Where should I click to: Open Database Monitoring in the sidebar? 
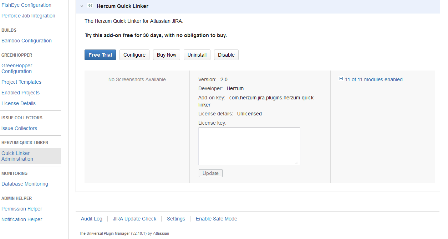tap(25, 184)
